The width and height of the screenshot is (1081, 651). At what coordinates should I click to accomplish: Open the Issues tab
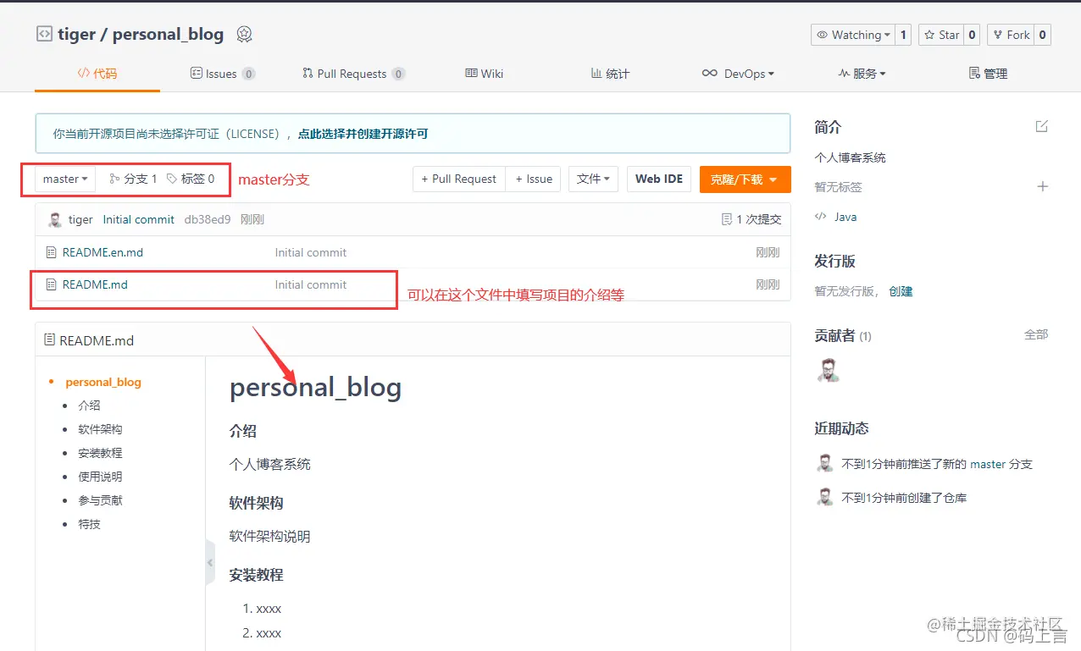[x=223, y=74]
